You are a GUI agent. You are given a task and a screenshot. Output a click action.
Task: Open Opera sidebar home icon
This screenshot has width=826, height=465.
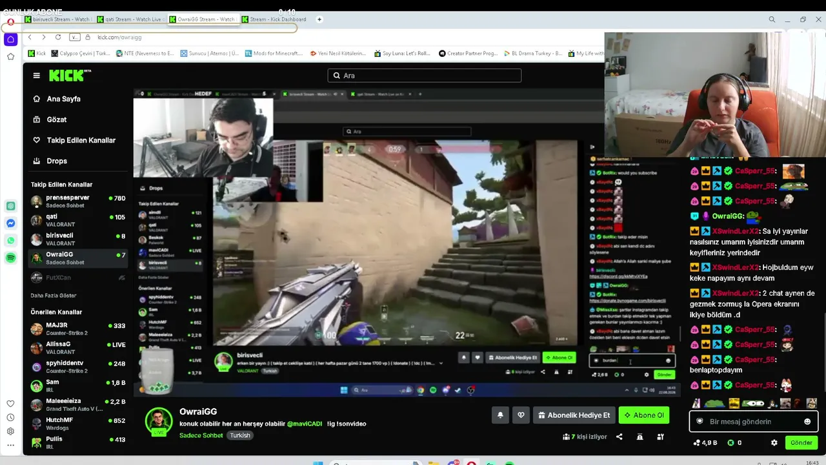pyautogui.click(x=11, y=39)
